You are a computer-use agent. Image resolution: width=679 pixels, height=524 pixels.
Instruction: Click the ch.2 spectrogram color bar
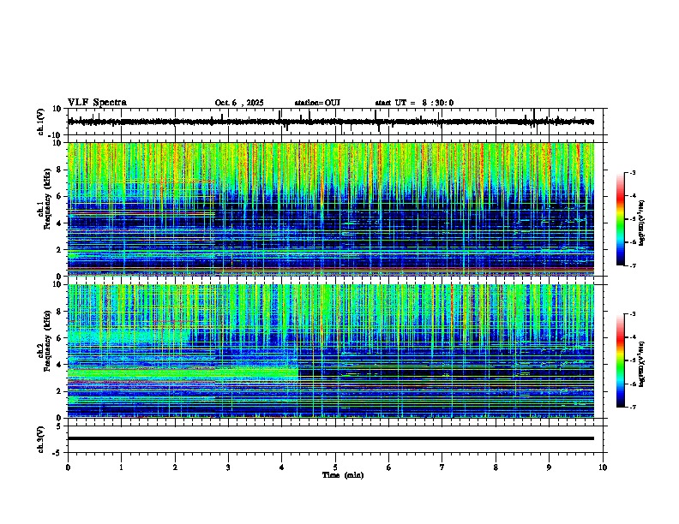621,360
